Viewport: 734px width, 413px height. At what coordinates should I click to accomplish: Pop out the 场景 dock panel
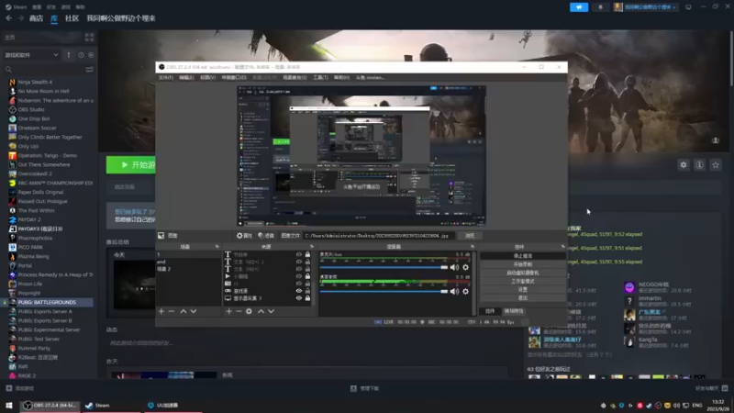pos(217,247)
